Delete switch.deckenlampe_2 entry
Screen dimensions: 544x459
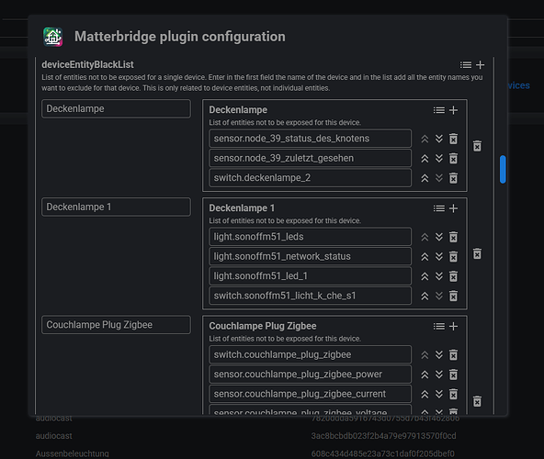[453, 178]
